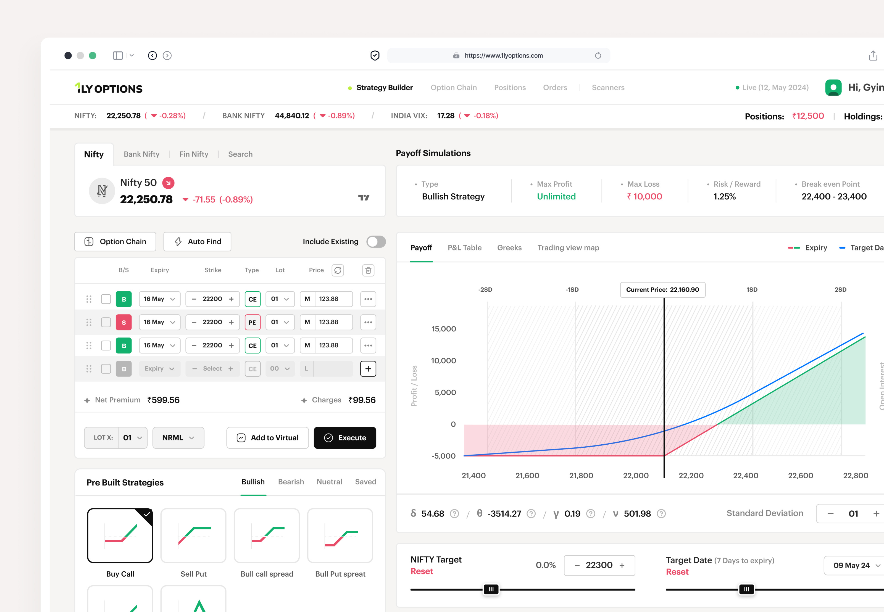Screen dimensions: 884x612
Task: Tick the checkbox on the first Buy leg
Action: click(x=106, y=299)
